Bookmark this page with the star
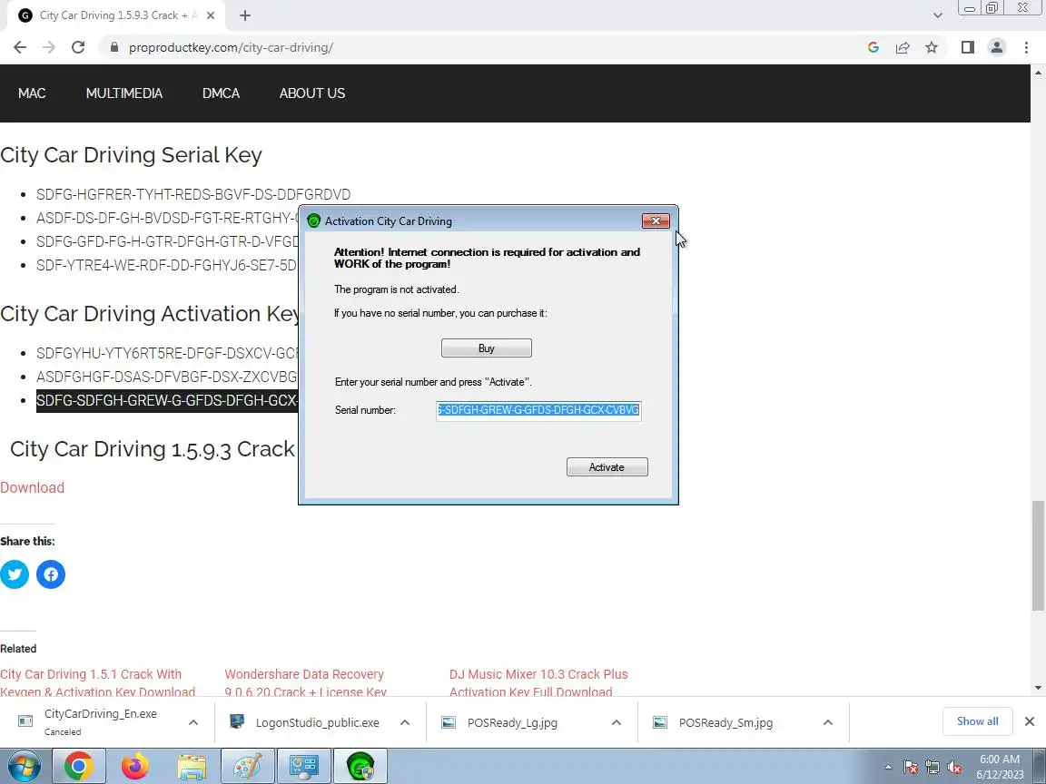This screenshot has height=784, width=1046. tap(932, 47)
